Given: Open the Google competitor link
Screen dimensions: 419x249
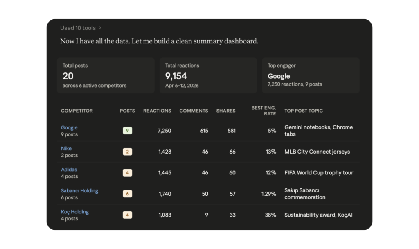Looking at the screenshot, I should click(x=69, y=128).
